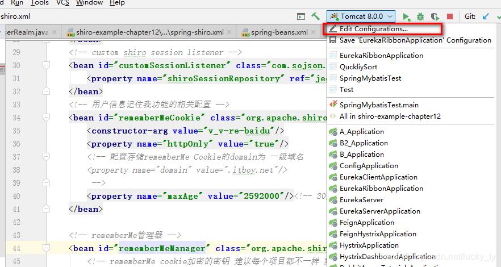Image resolution: width=501 pixels, height=267 pixels.
Task: Select the QuckliySort run configuration
Action: pyautogui.click(x=358, y=67)
